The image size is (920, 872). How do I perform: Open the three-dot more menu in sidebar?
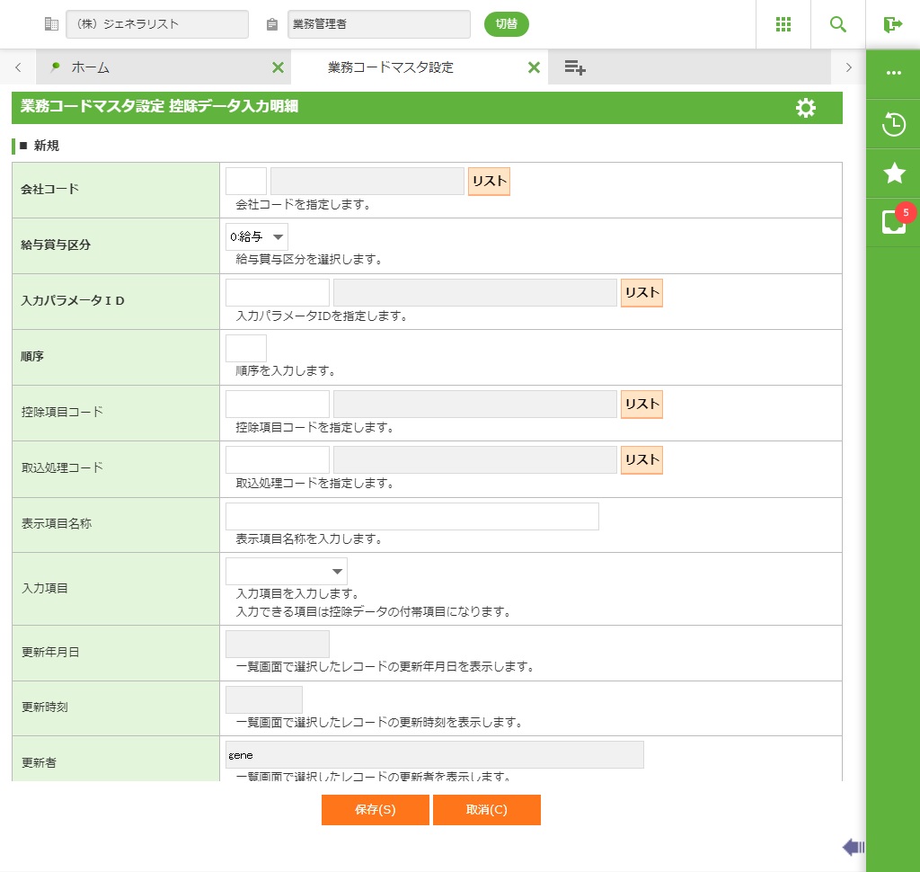click(x=893, y=74)
